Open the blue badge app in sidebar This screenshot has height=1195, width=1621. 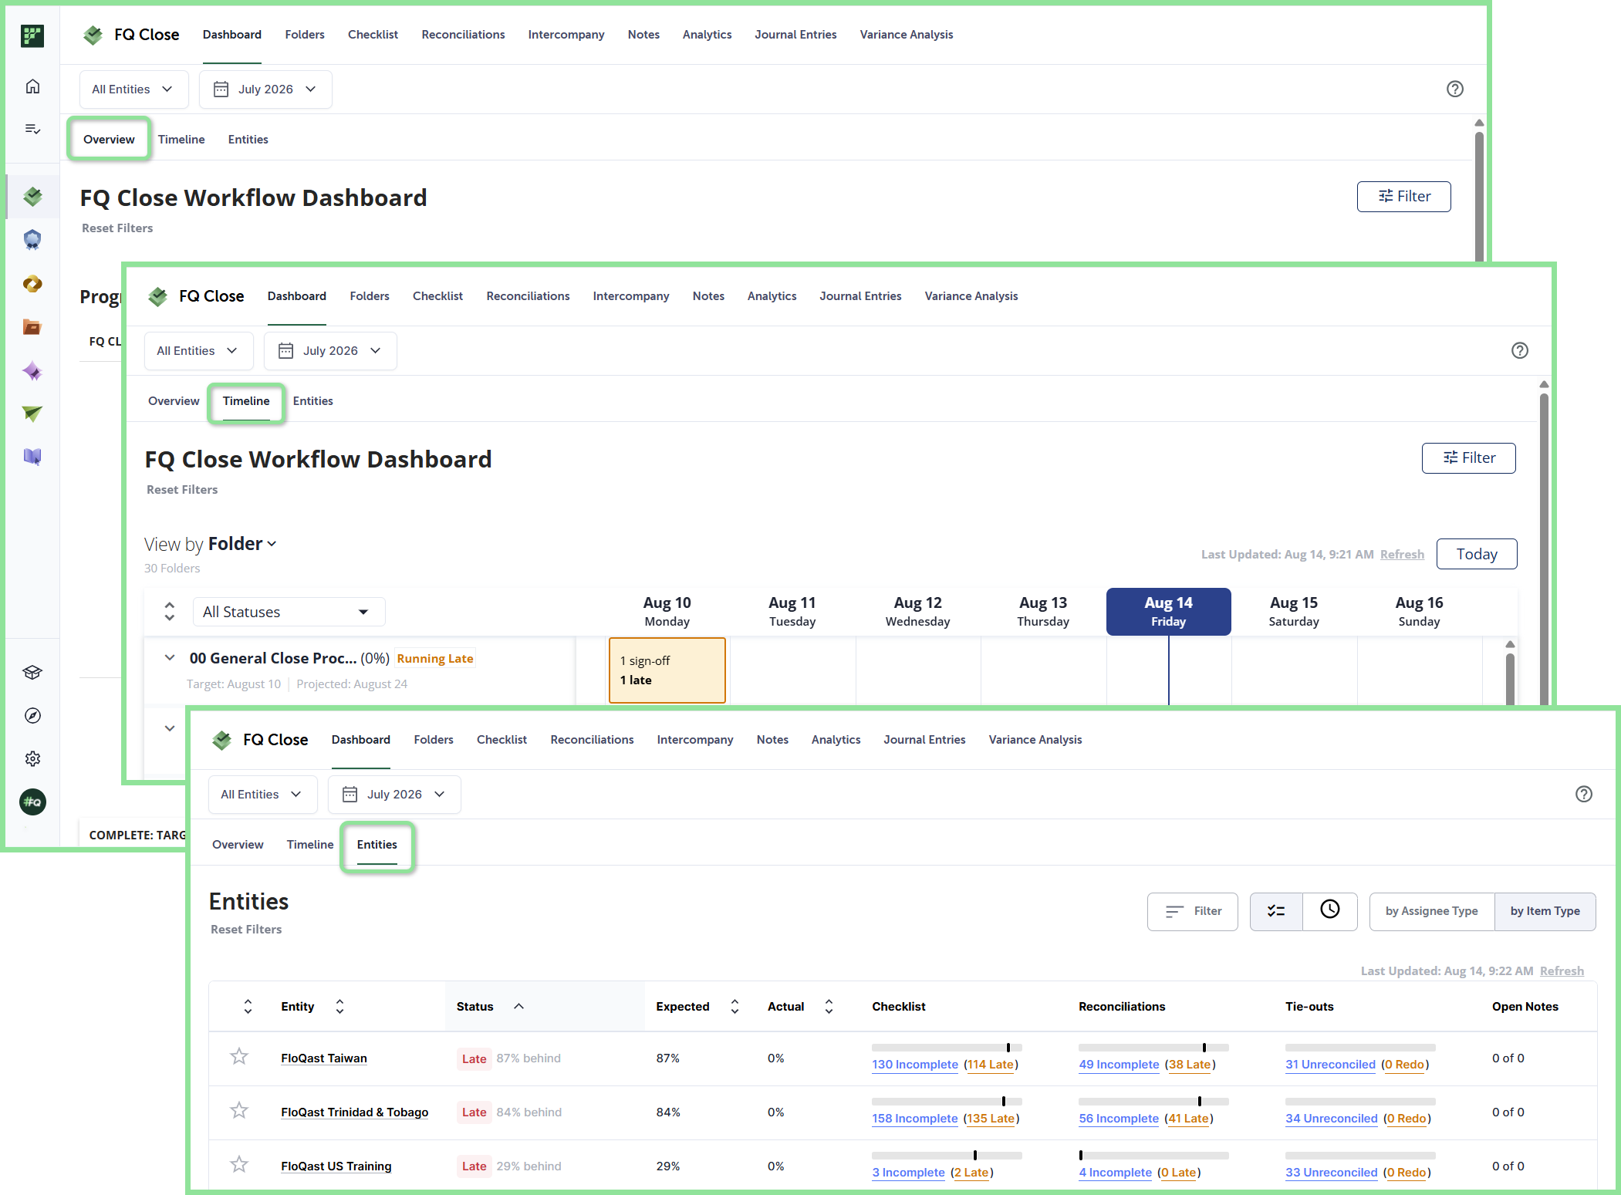point(32,240)
